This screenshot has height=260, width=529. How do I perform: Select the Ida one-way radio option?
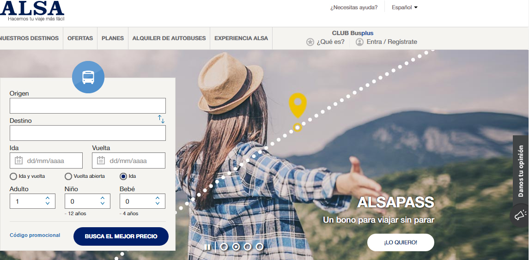(x=123, y=176)
